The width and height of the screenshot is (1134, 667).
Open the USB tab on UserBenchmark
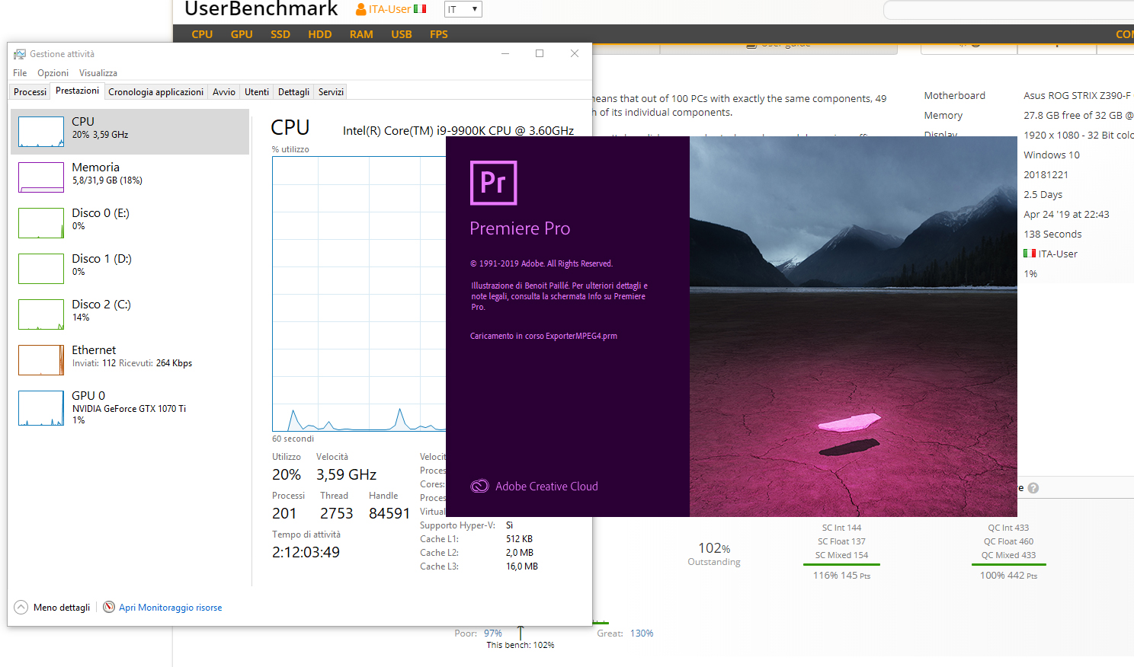[x=402, y=34]
